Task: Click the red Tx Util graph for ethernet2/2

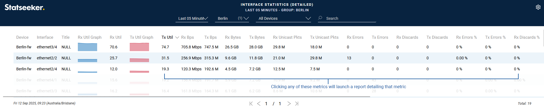Action: (139, 60)
